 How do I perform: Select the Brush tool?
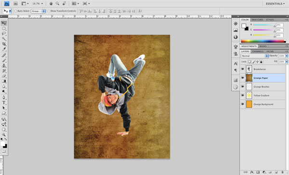[x=4, y=60]
